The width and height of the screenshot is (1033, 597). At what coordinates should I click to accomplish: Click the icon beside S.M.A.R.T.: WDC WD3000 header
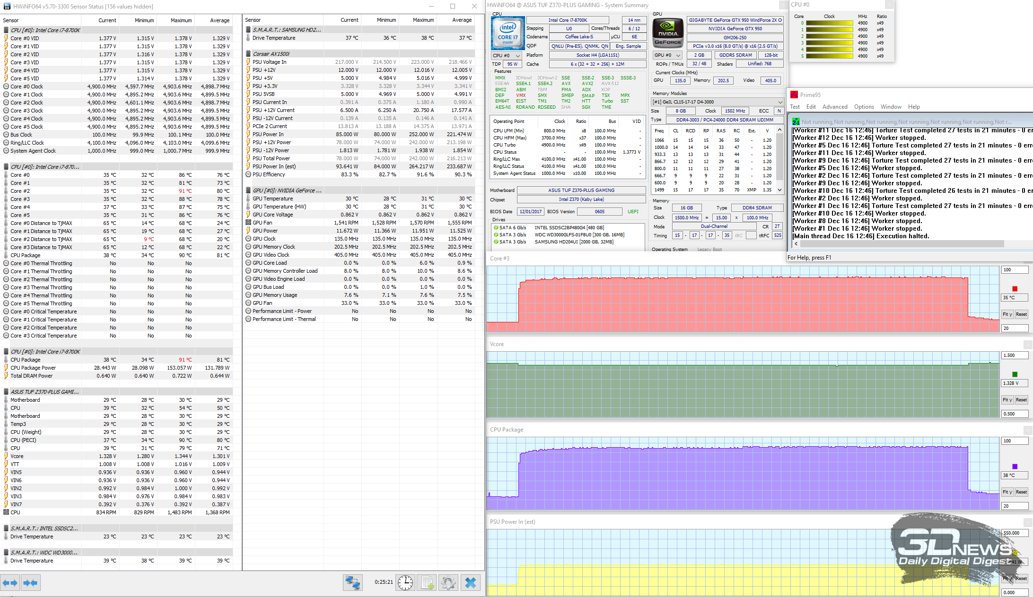click(x=6, y=553)
